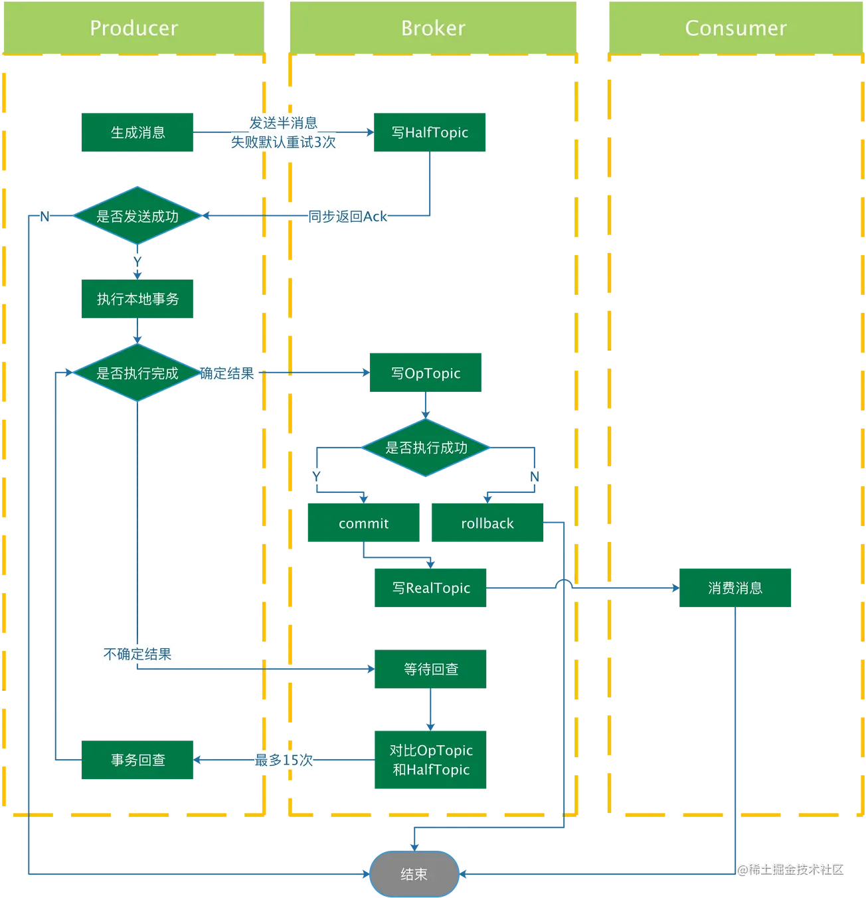Click the 确定结果 label
866x898 pixels.
[x=227, y=373]
